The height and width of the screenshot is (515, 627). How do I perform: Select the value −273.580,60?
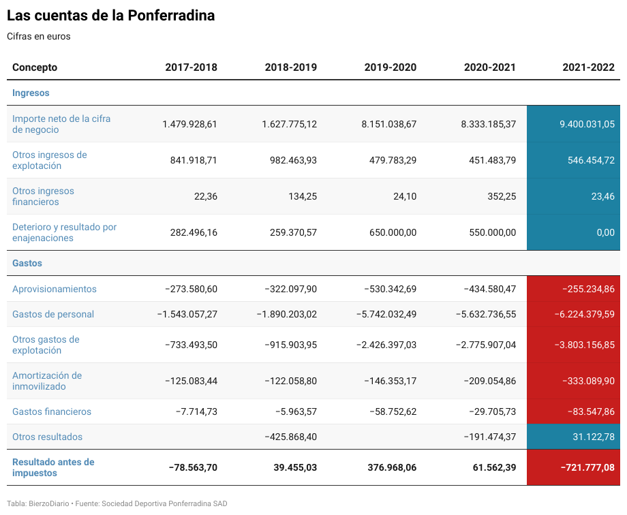191,289
